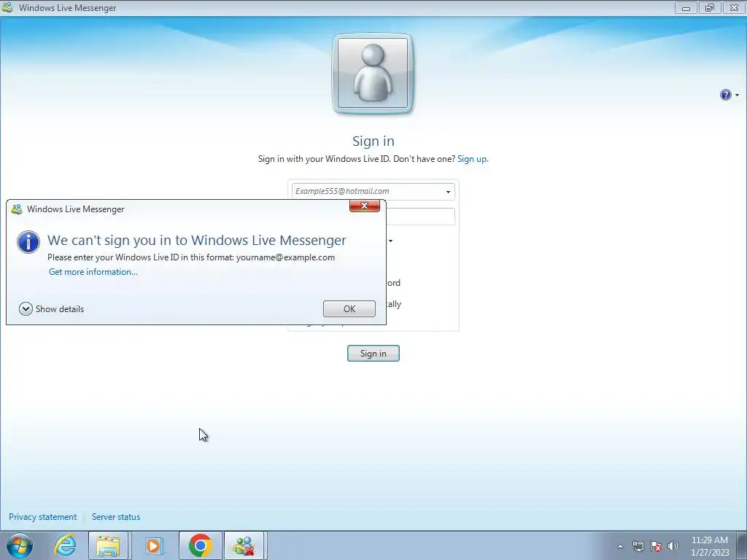The height and width of the screenshot is (560, 747).
Task: Open the Server status link
Action: tap(116, 517)
